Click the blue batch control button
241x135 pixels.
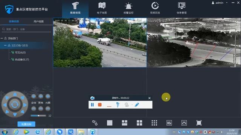tap(26, 124)
